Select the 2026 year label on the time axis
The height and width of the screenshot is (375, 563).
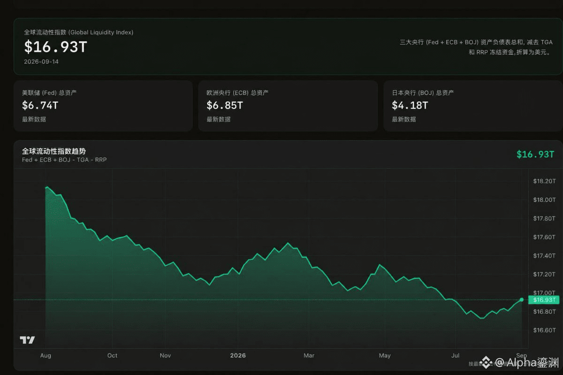[238, 355]
